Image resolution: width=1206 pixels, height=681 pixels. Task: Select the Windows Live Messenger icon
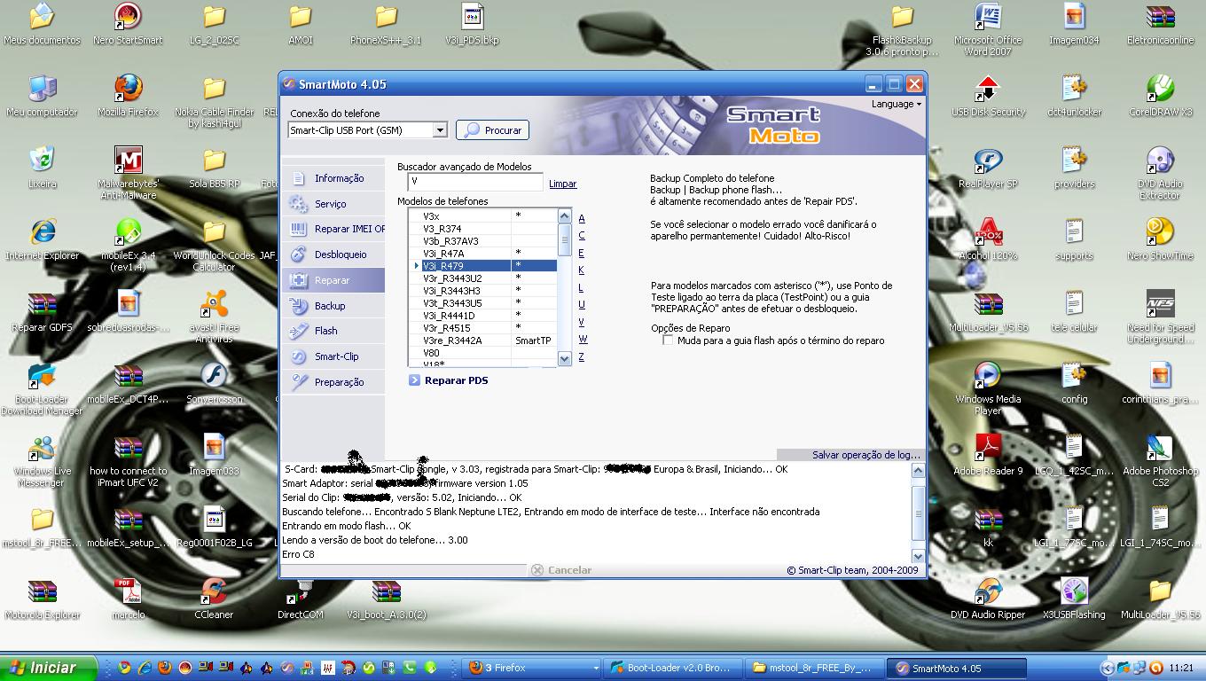click(43, 461)
